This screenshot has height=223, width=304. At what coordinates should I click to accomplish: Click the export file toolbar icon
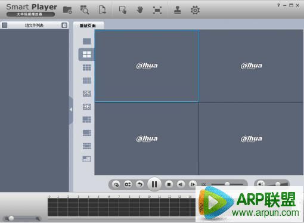coord(102,10)
